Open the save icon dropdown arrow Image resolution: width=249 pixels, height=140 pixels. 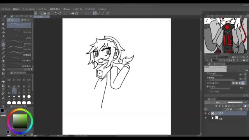52,13
